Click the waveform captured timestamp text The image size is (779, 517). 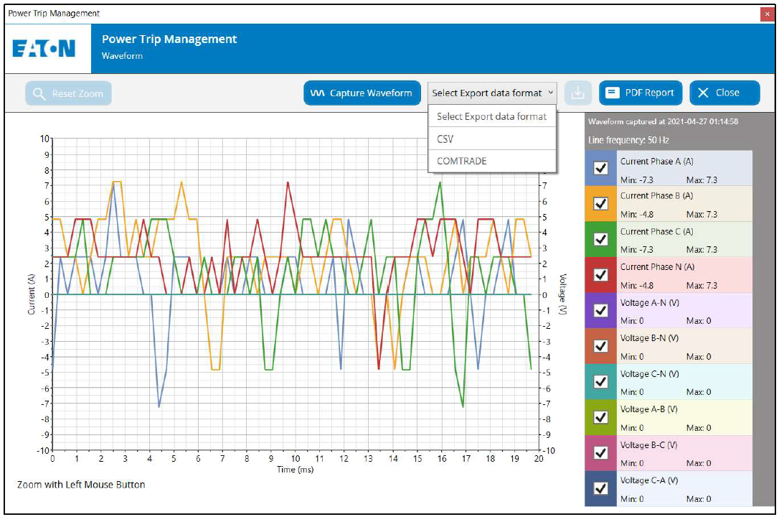664,121
